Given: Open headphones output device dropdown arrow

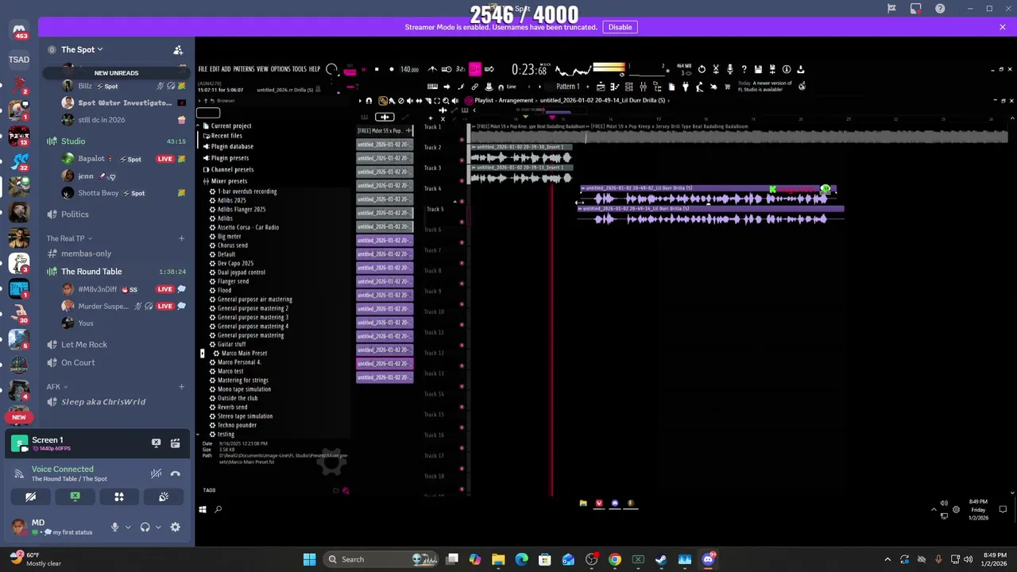Looking at the screenshot, I should click(158, 527).
